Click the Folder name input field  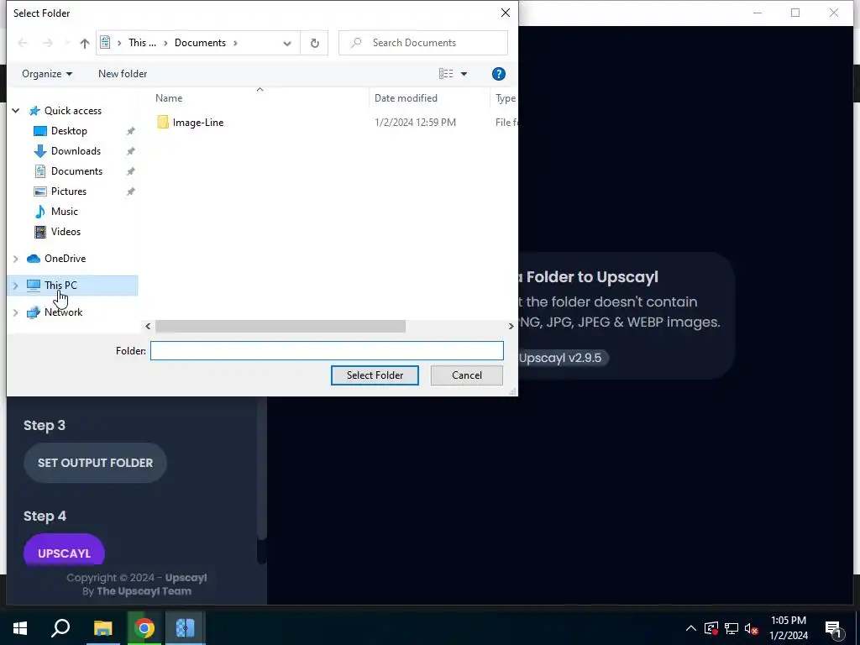(327, 350)
